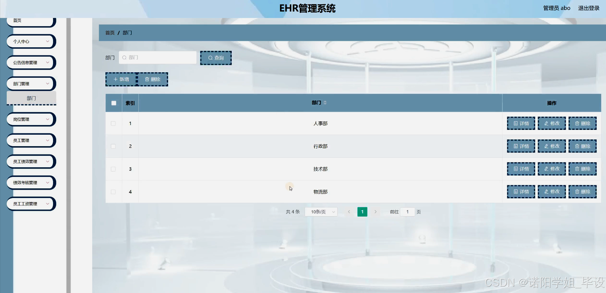
Task: Click 详情 document icon for 物流部
Action: (515, 191)
